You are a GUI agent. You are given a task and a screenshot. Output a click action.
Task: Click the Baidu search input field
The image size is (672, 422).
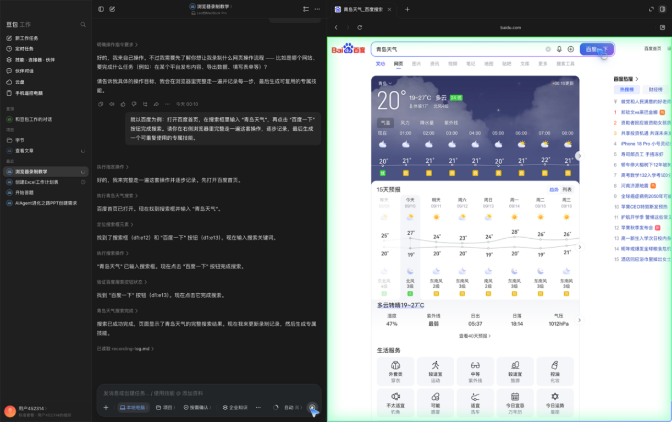coord(459,49)
